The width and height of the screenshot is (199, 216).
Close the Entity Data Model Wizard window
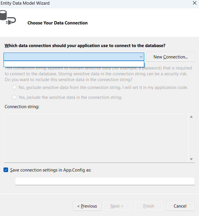click(x=194, y=3)
